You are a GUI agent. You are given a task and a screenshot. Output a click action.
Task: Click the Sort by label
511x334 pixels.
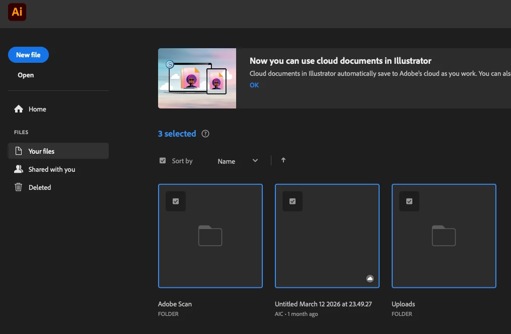(x=182, y=161)
